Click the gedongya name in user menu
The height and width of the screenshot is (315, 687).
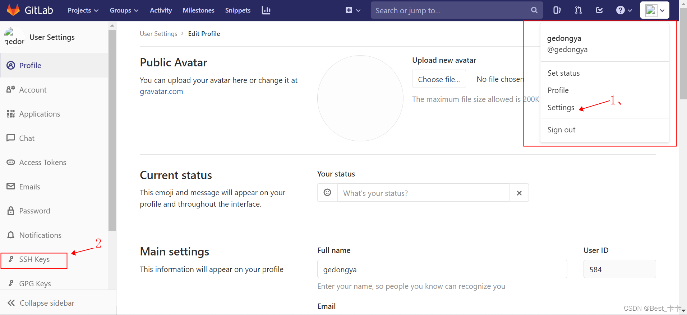564,38
